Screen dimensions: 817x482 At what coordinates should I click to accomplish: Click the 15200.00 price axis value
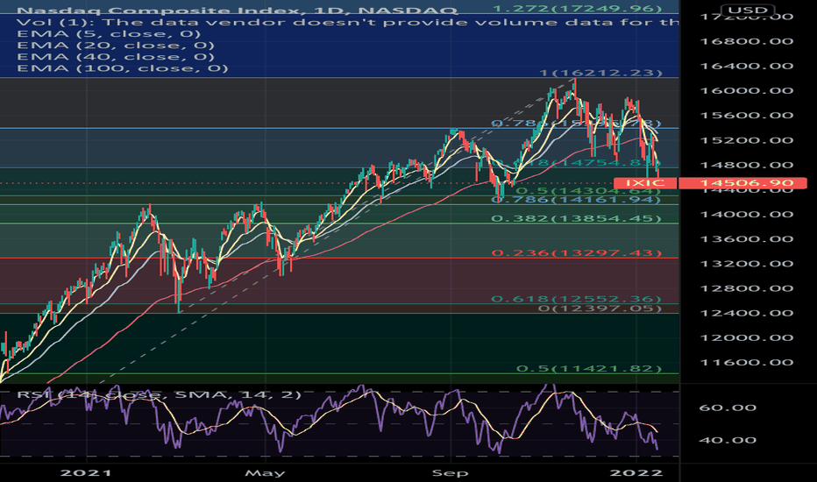[747, 140]
